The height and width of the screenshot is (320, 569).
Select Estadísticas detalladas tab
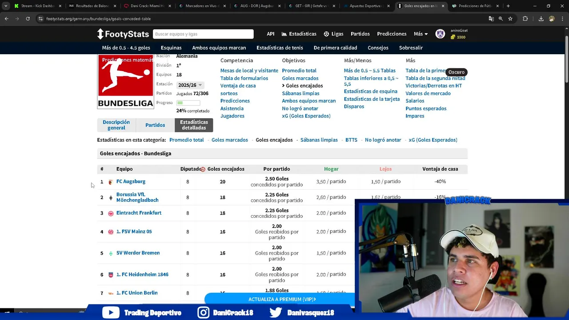pos(194,125)
